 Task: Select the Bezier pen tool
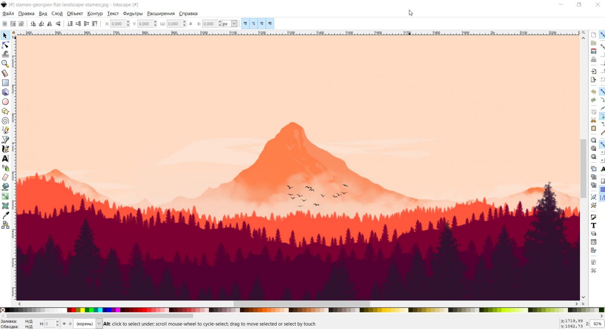(5, 140)
